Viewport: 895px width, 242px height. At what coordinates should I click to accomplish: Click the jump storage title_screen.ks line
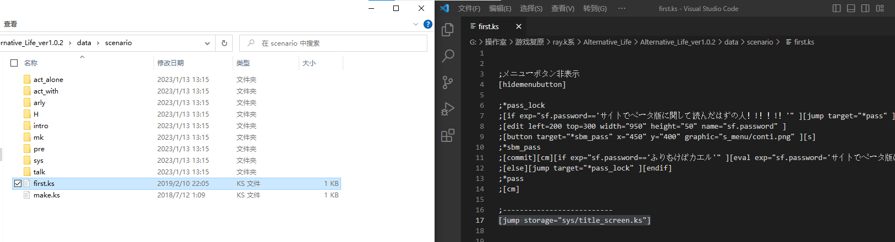(574, 220)
